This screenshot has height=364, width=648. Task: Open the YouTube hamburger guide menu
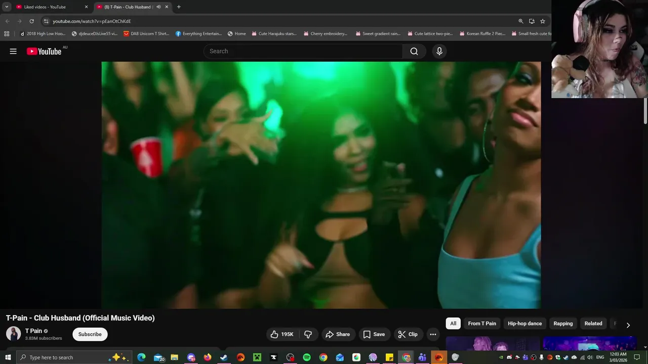click(13, 51)
